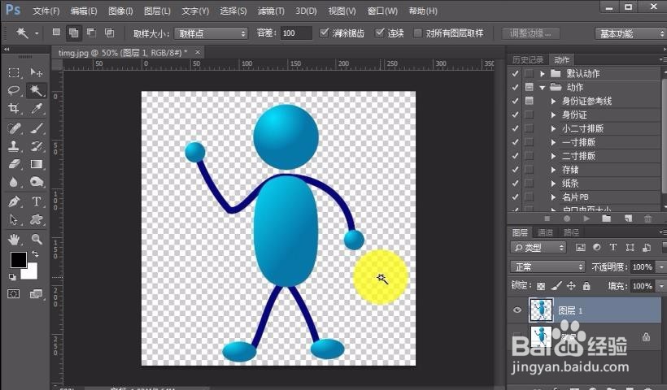Enable Sample All Layers checkbox
This screenshot has height=390, width=667.
[418, 33]
